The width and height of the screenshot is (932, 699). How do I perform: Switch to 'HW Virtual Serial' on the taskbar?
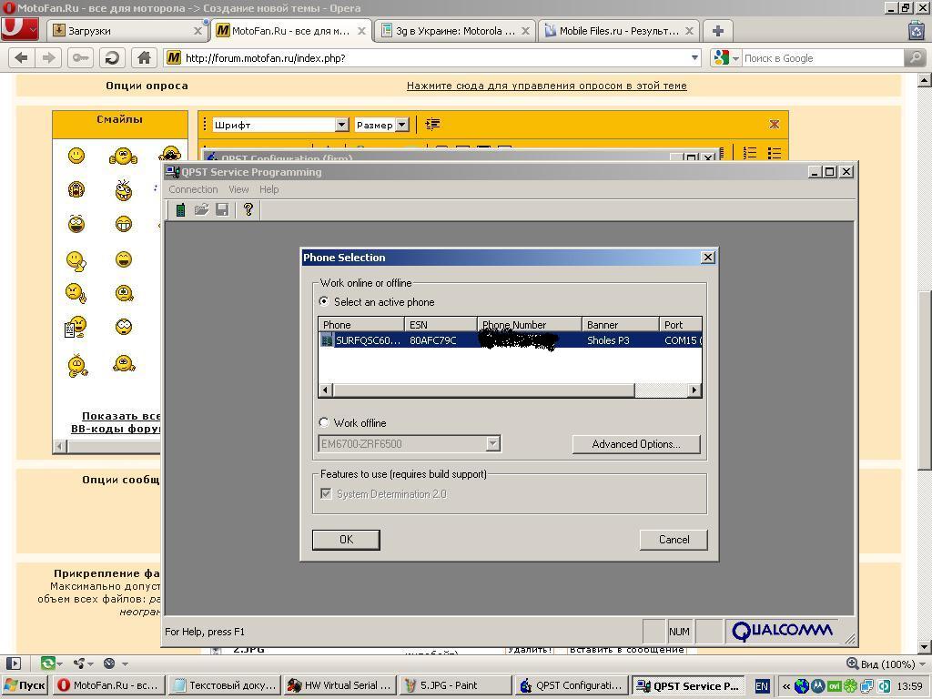pos(339,685)
